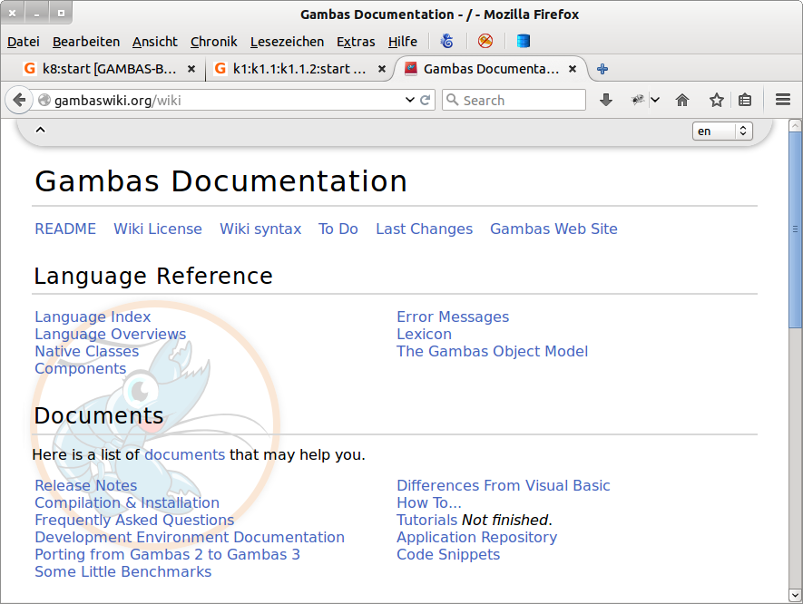The image size is (803, 604).
Task: Expand the URL history dropdown arrow
Action: point(409,100)
